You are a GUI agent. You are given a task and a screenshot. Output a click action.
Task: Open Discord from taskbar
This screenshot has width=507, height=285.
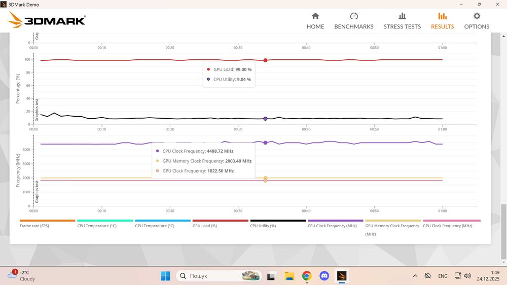point(324,276)
